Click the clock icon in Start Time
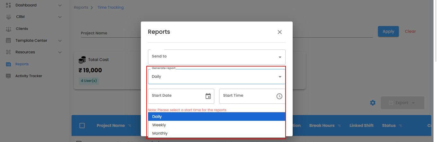Image resolution: width=438 pixels, height=142 pixels. click(279, 96)
